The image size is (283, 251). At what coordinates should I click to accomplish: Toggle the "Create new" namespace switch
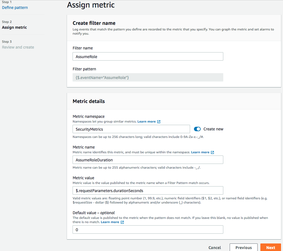pyautogui.click(x=197, y=129)
